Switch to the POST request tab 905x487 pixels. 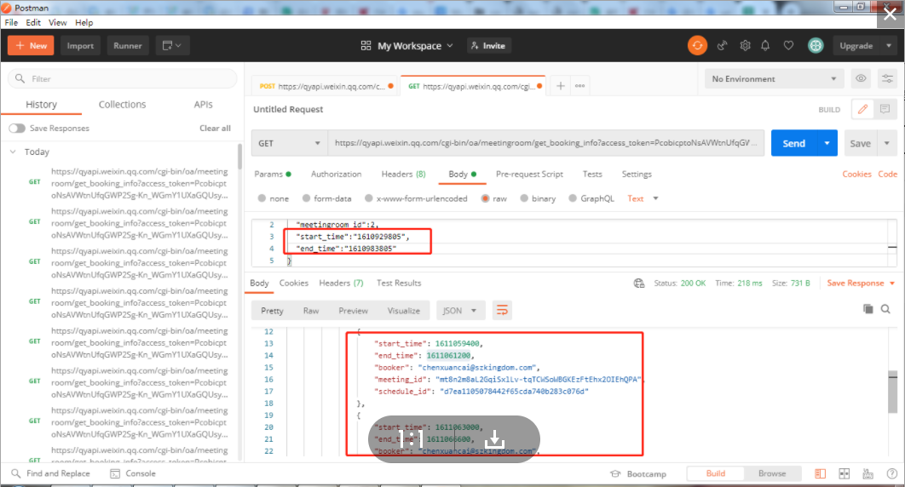click(326, 86)
